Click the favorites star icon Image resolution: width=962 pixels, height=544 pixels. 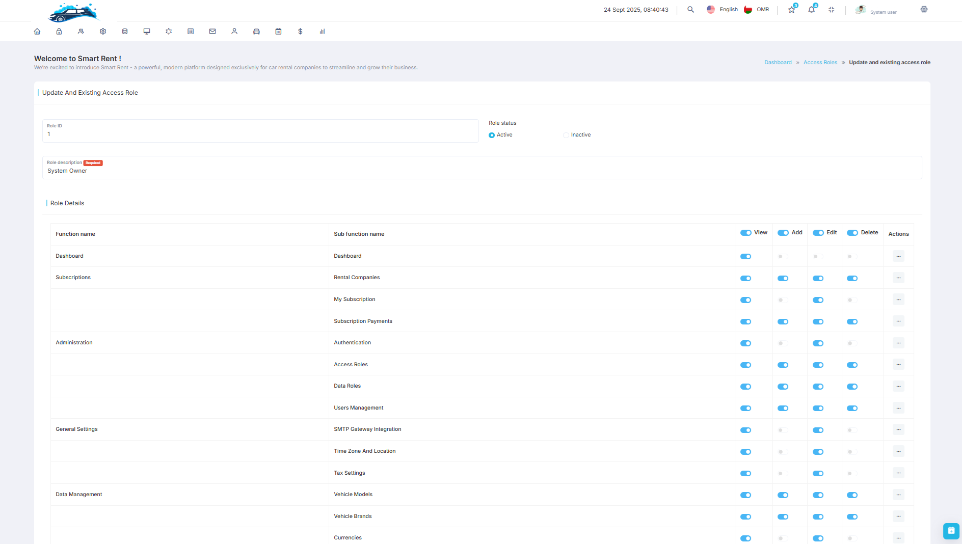[791, 10]
